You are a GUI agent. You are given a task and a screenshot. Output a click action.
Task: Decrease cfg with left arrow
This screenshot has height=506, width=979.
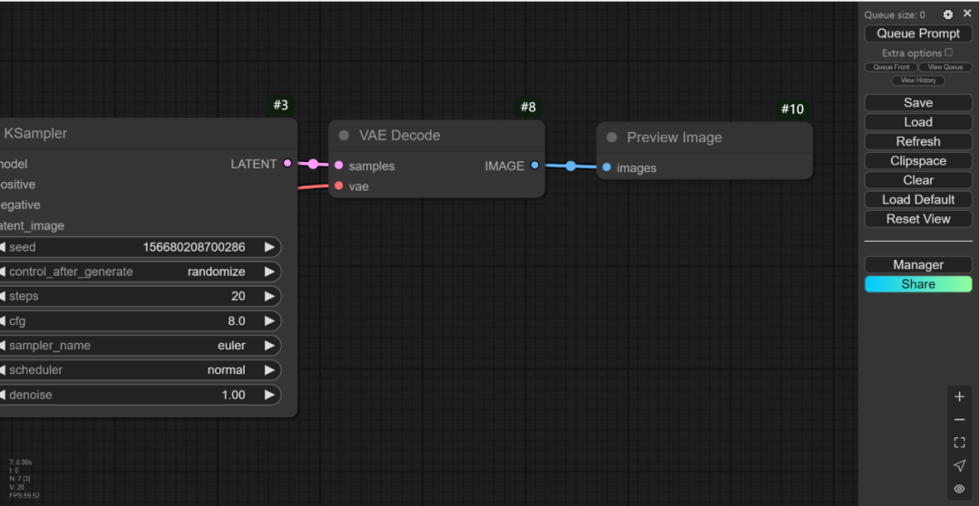tap(3, 321)
